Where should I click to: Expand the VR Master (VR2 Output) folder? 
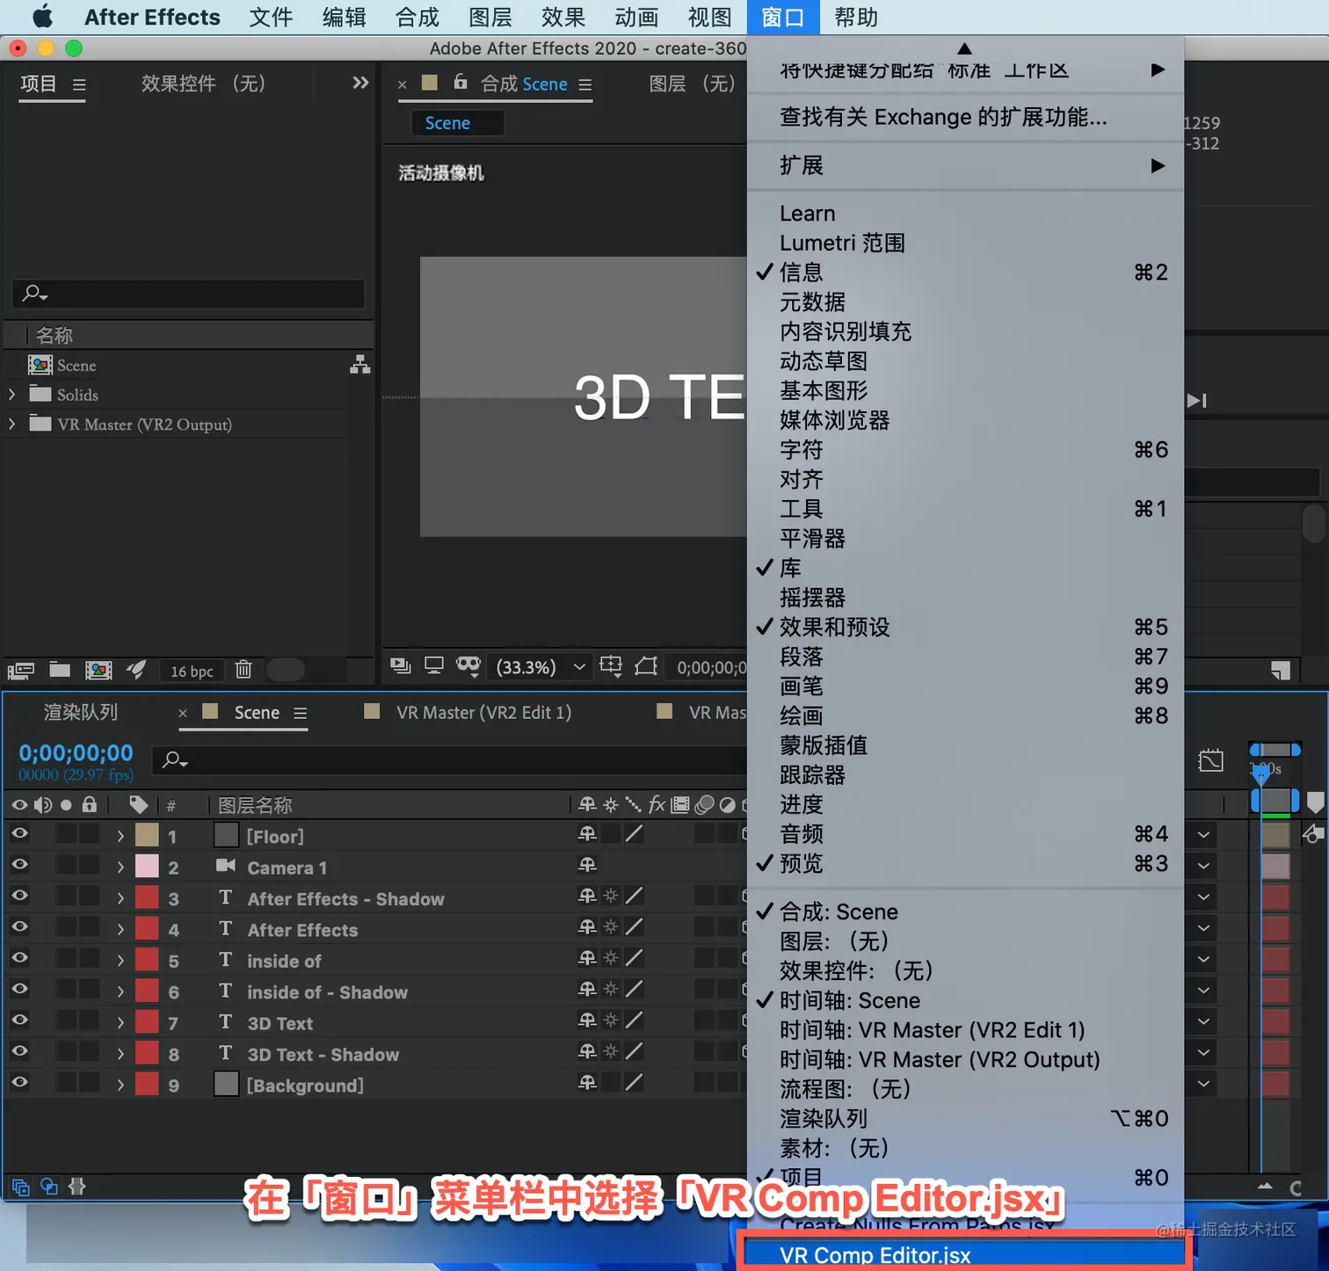[x=12, y=424]
